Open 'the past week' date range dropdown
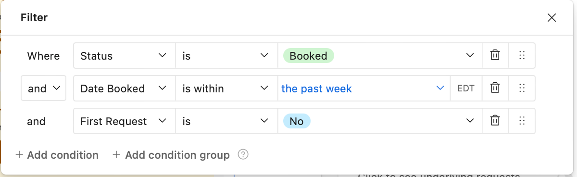The image size is (577, 177). click(x=364, y=88)
